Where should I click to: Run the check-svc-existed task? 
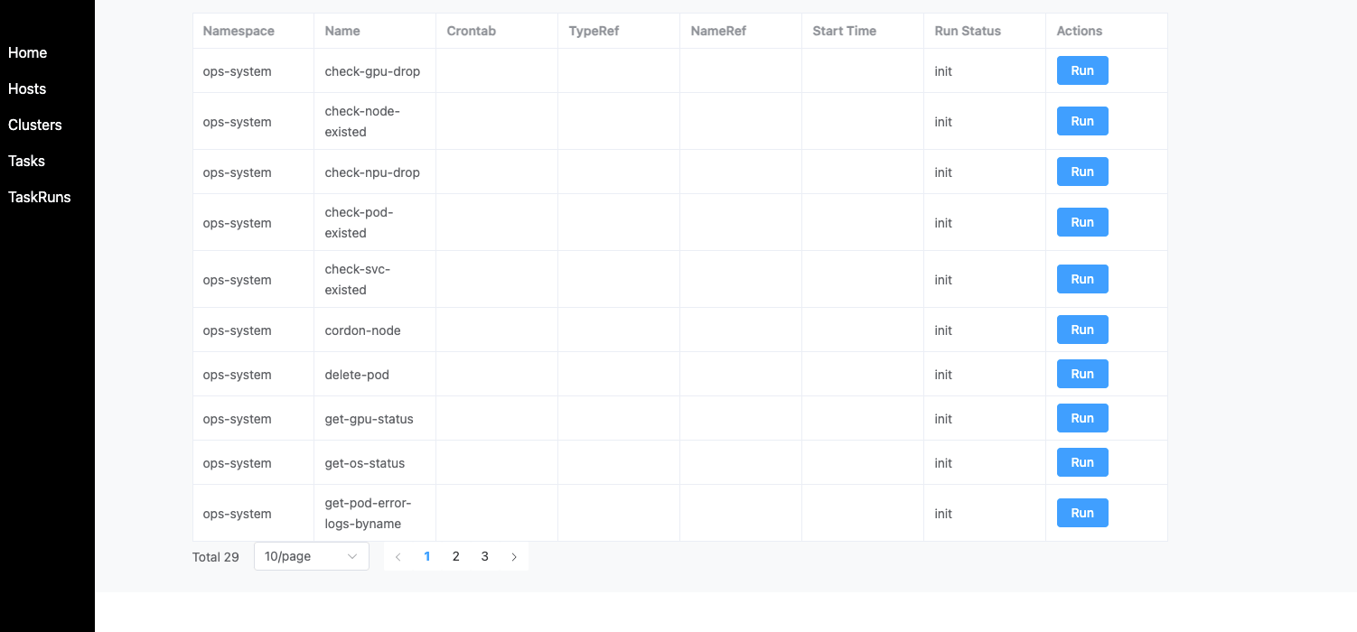click(x=1082, y=279)
